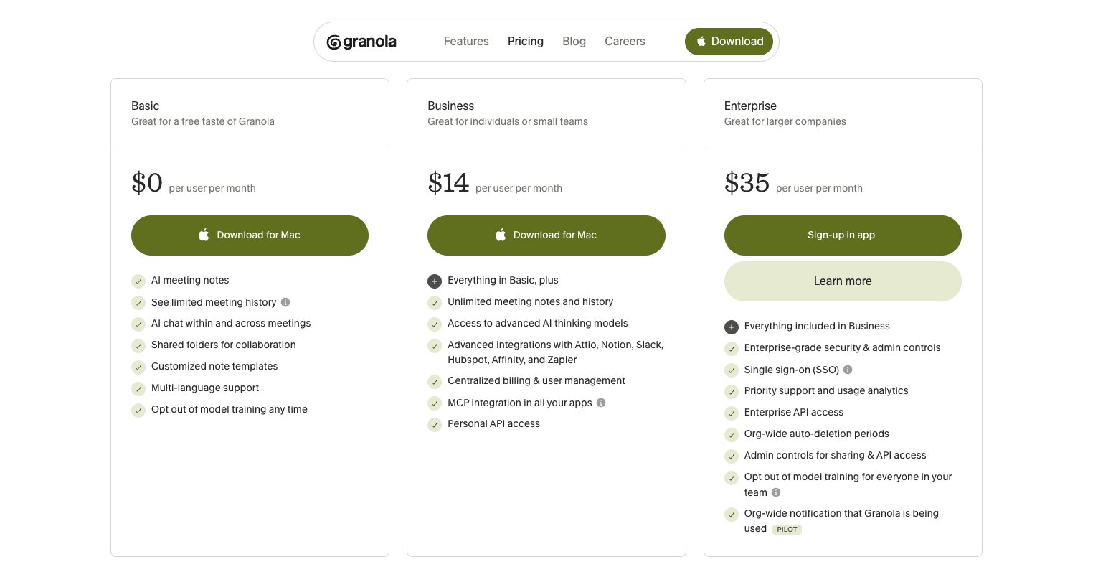Click the plus icon beside 'Everything included in Business'
1093x567 pixels.
pos(732,327)
